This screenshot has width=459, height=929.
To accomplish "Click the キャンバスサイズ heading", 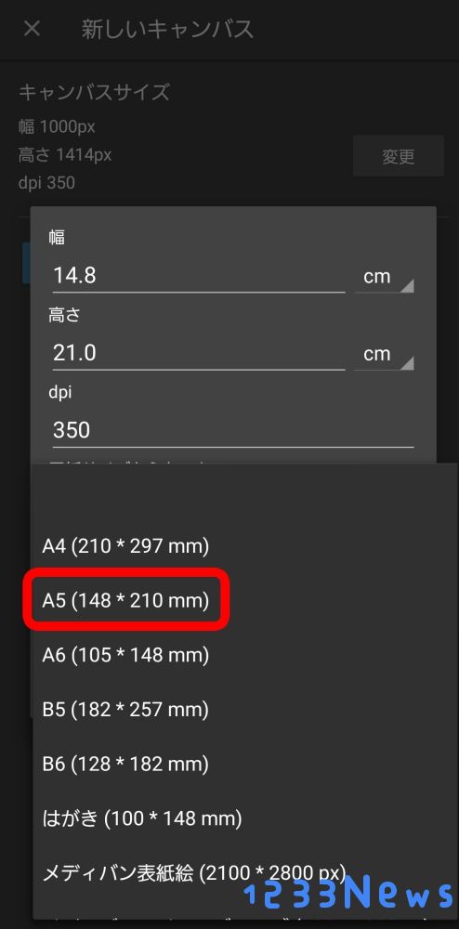I will click(94, 92).
